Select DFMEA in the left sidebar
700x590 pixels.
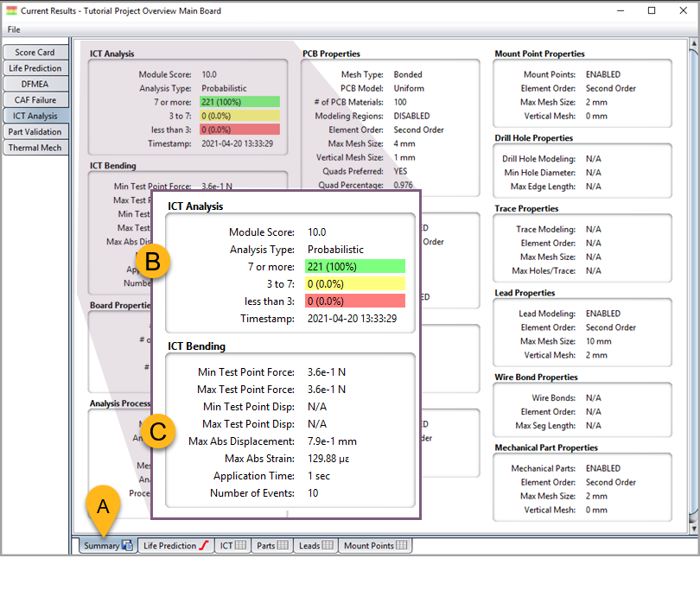tap(35, 84)
